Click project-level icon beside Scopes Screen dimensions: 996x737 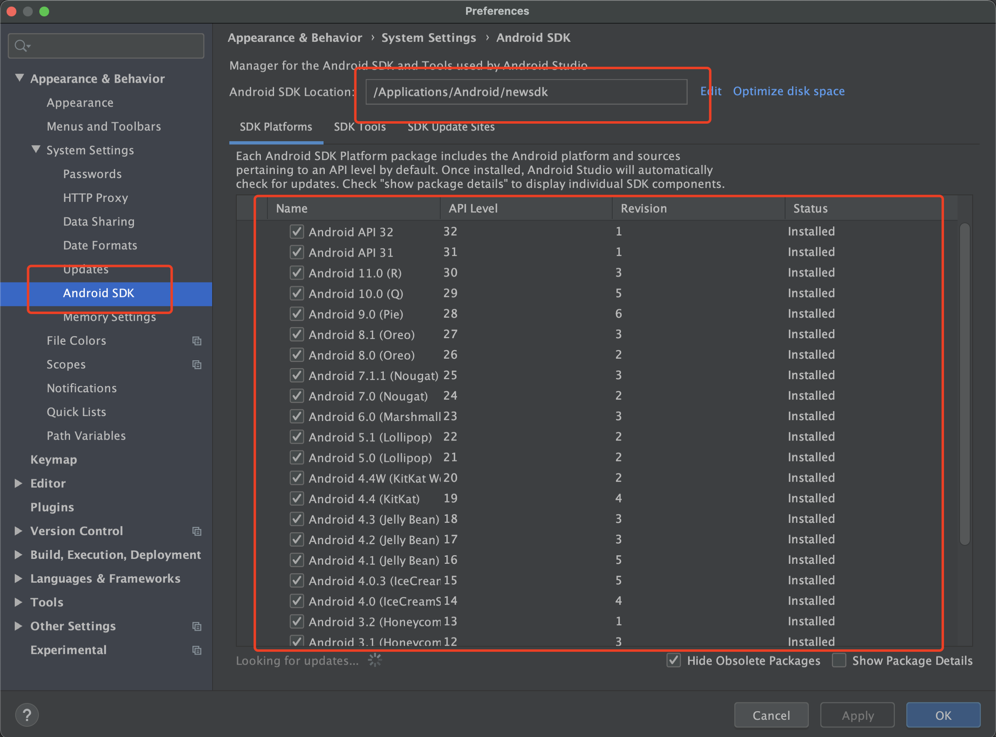pos(197,364)
